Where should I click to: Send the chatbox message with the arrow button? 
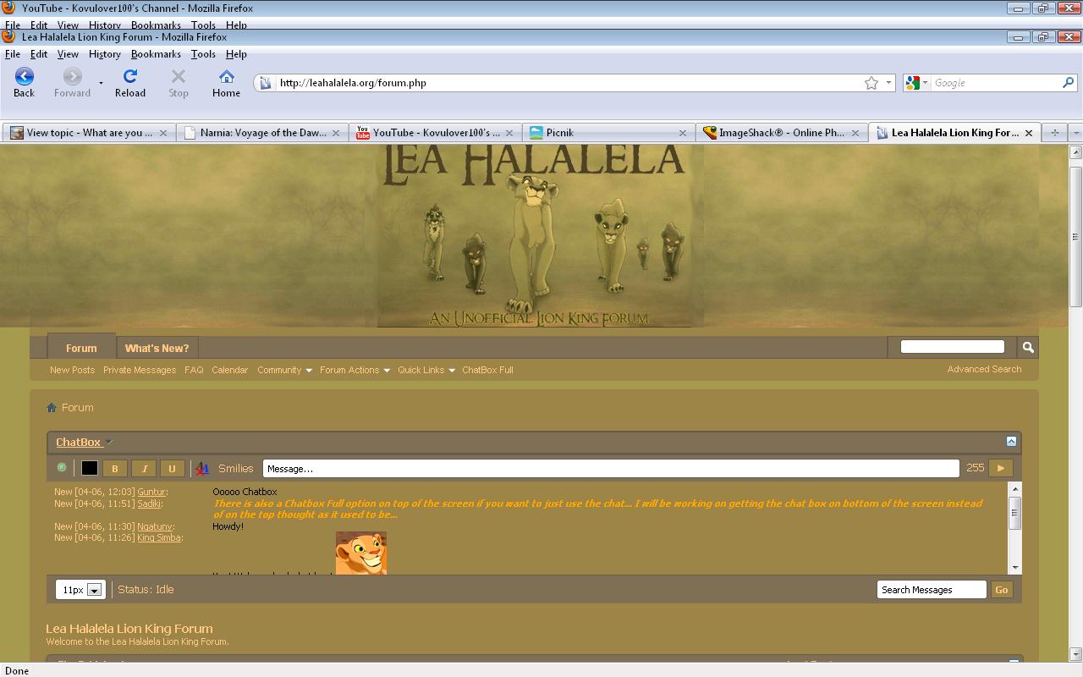tap(1000, 468)
